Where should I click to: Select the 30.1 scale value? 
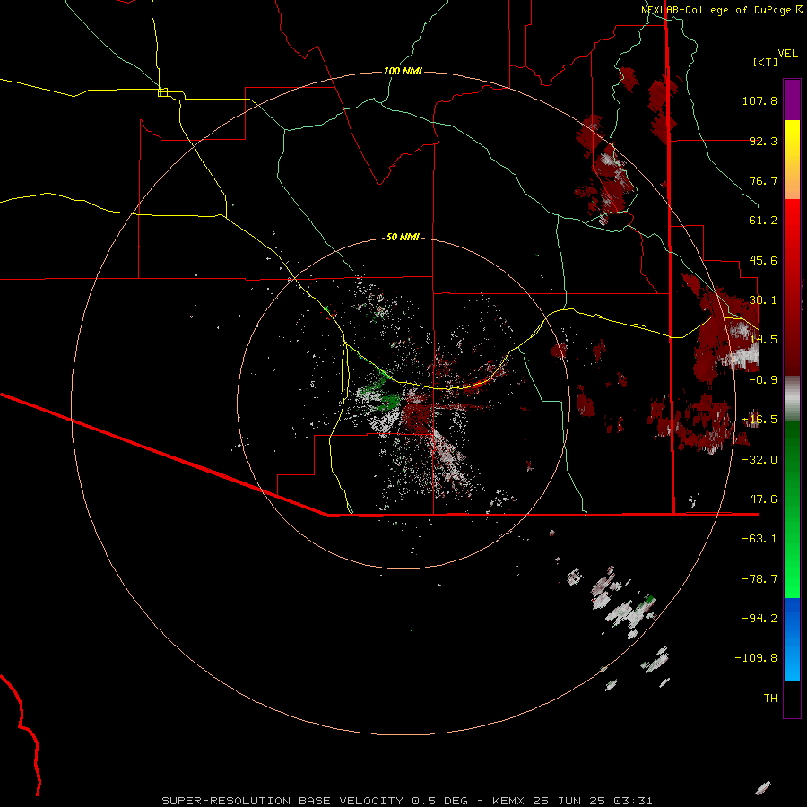763,300
